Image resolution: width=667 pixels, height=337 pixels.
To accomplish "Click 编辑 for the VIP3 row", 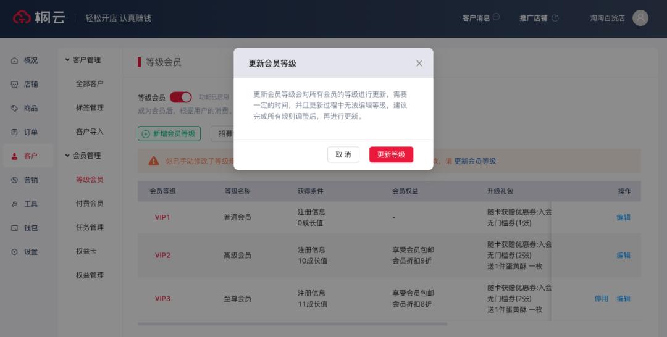I will pos(623,299).
